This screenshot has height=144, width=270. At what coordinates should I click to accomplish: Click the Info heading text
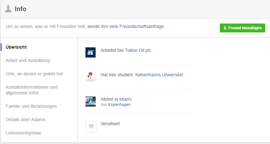tap(21, 9)
